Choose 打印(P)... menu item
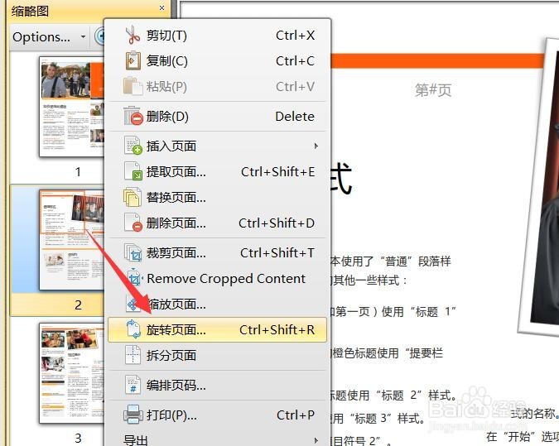 [x=218, y=415]
